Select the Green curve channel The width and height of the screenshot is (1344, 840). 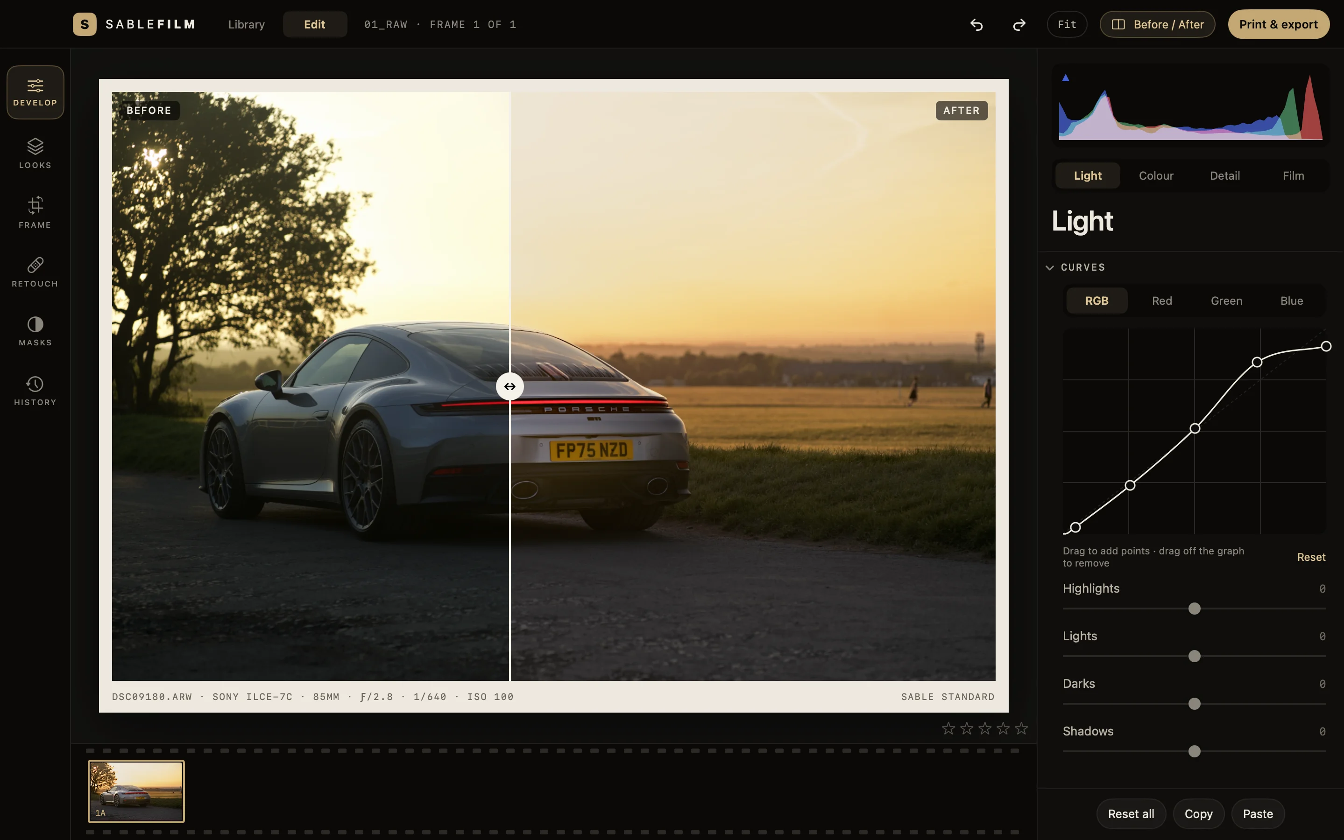(x=1226, y=301)
